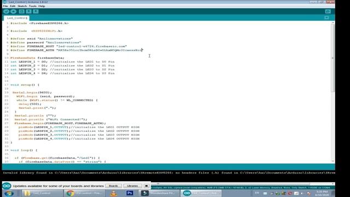Click the Libraries update button

pyautogui.click(x=132, y=186)
